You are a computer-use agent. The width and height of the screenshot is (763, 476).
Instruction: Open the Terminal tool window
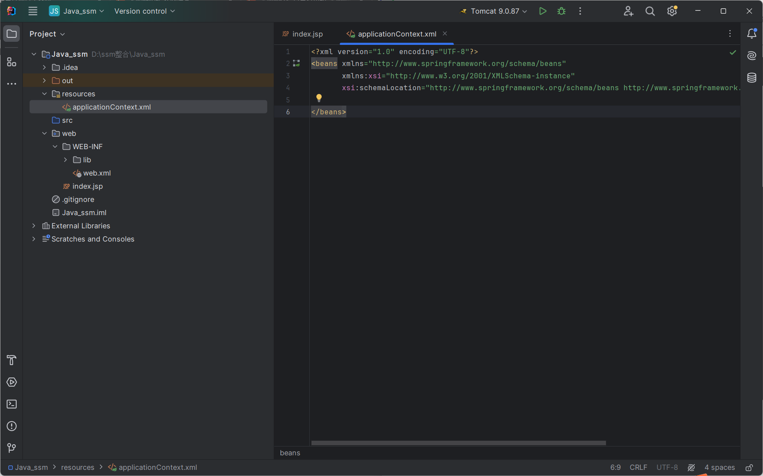tap(11, 404)
